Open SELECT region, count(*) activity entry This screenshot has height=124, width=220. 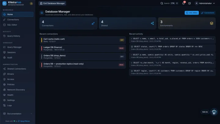pyautogui.click(x=172, y=72)
